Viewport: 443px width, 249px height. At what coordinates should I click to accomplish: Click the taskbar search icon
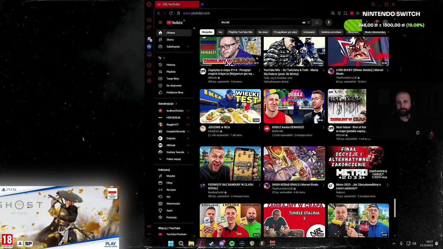pos(181,243)
